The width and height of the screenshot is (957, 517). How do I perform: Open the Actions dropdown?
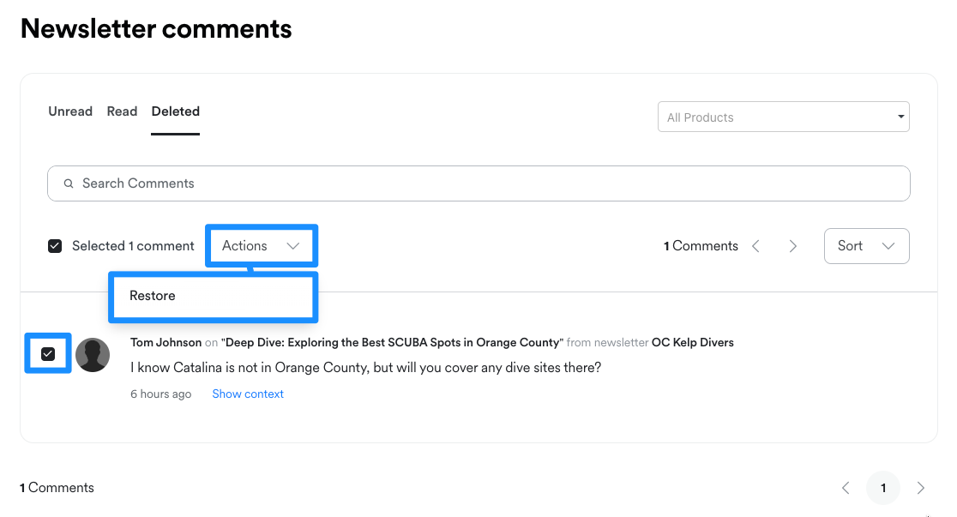(261, 246)
